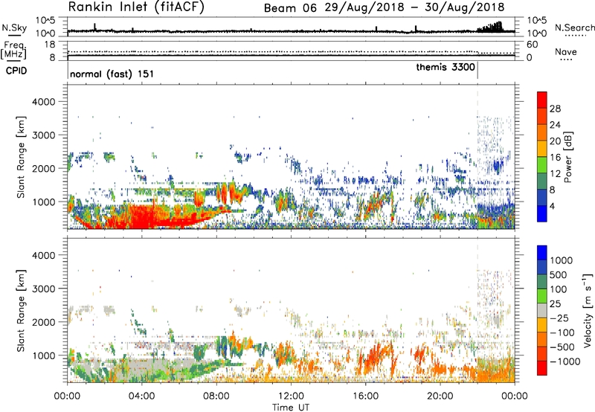
Task: Select the "16" power colorbar label
Action: pos(555,158)
